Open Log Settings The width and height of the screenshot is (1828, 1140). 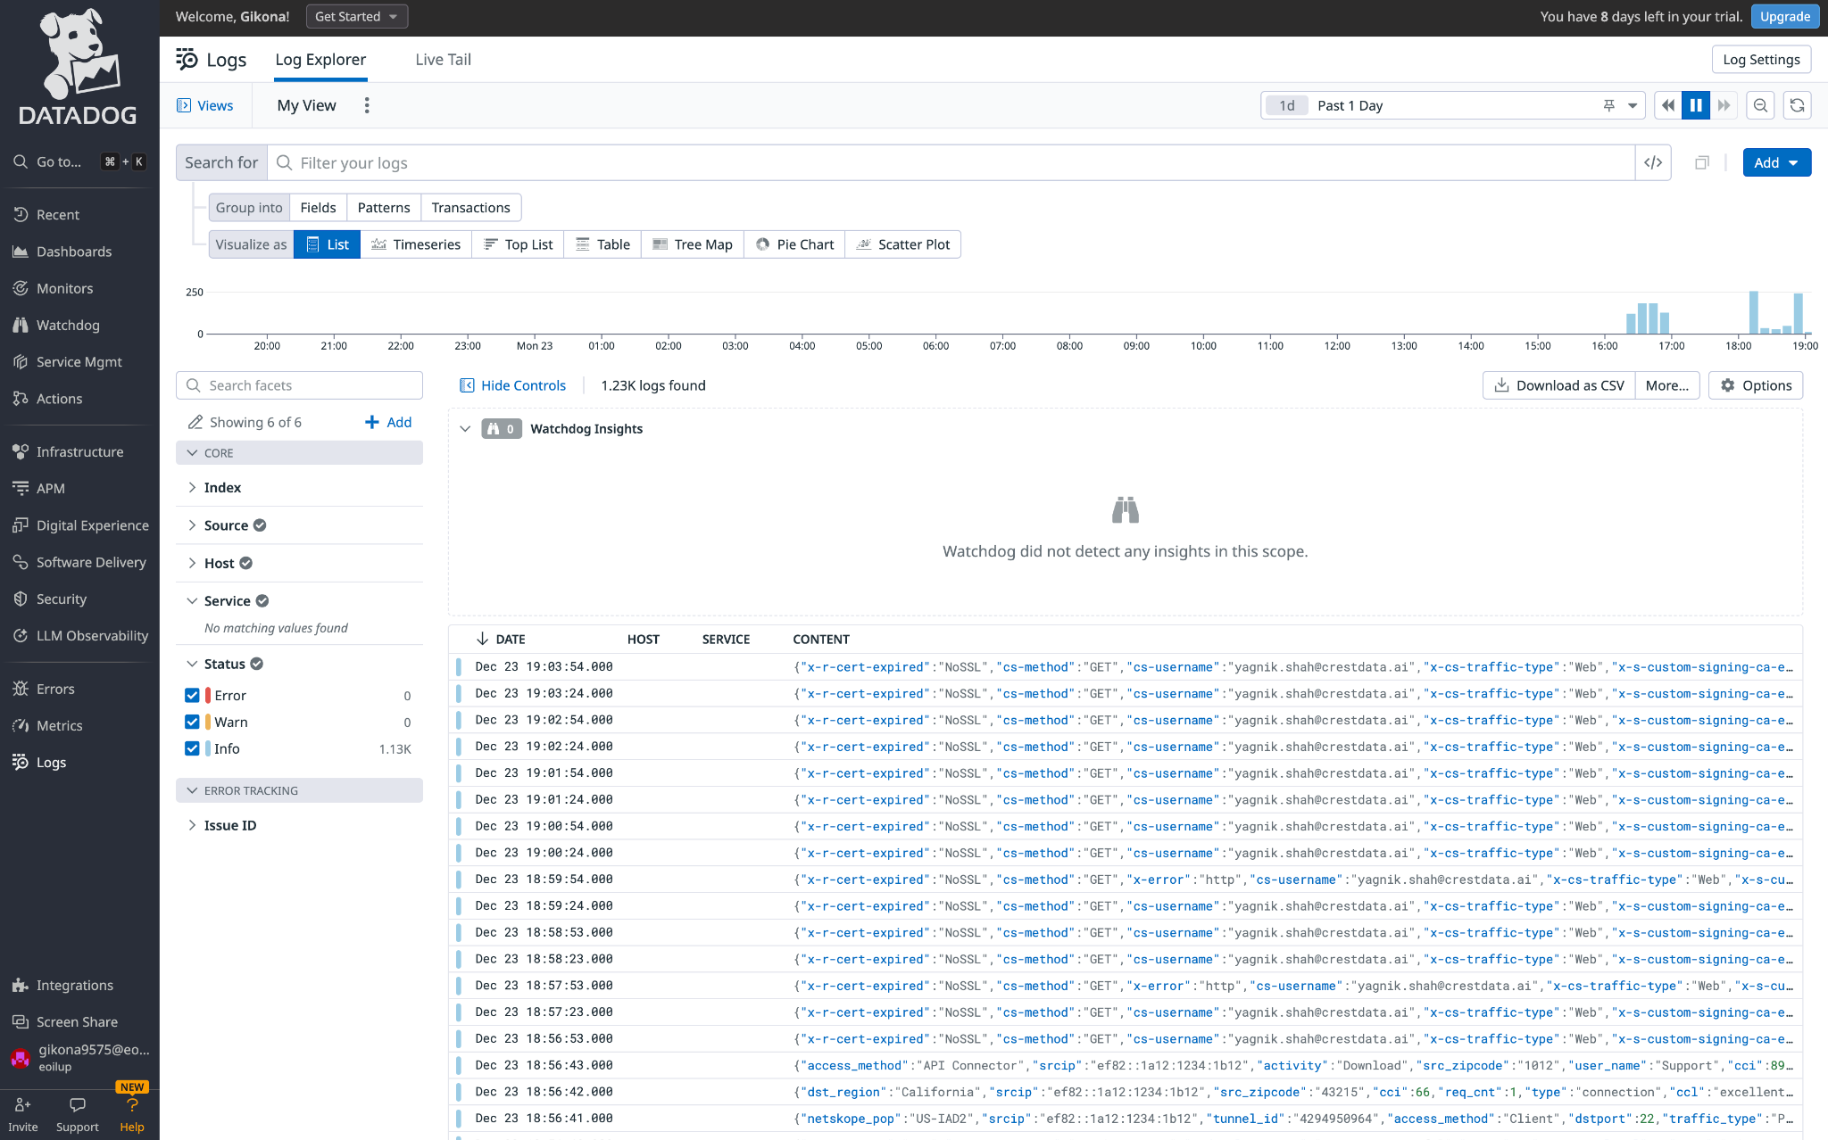[x=1761, y=60]
